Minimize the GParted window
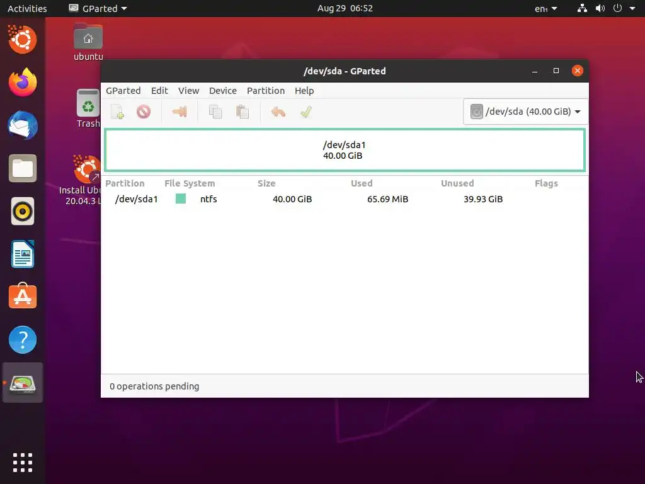The image size is (645, 484). coord(535,71)
